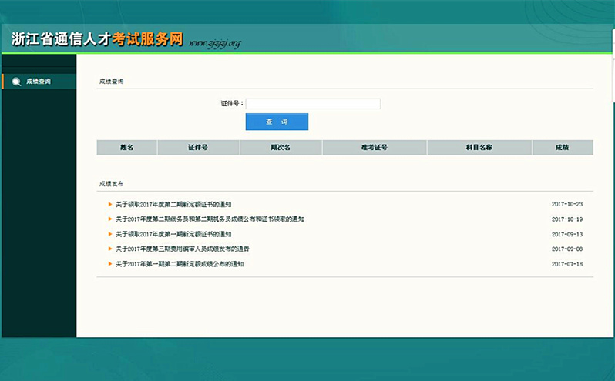This screenshot has height=381, width=615.
Task: Click the 准考证号 column header
Action: 374,147
